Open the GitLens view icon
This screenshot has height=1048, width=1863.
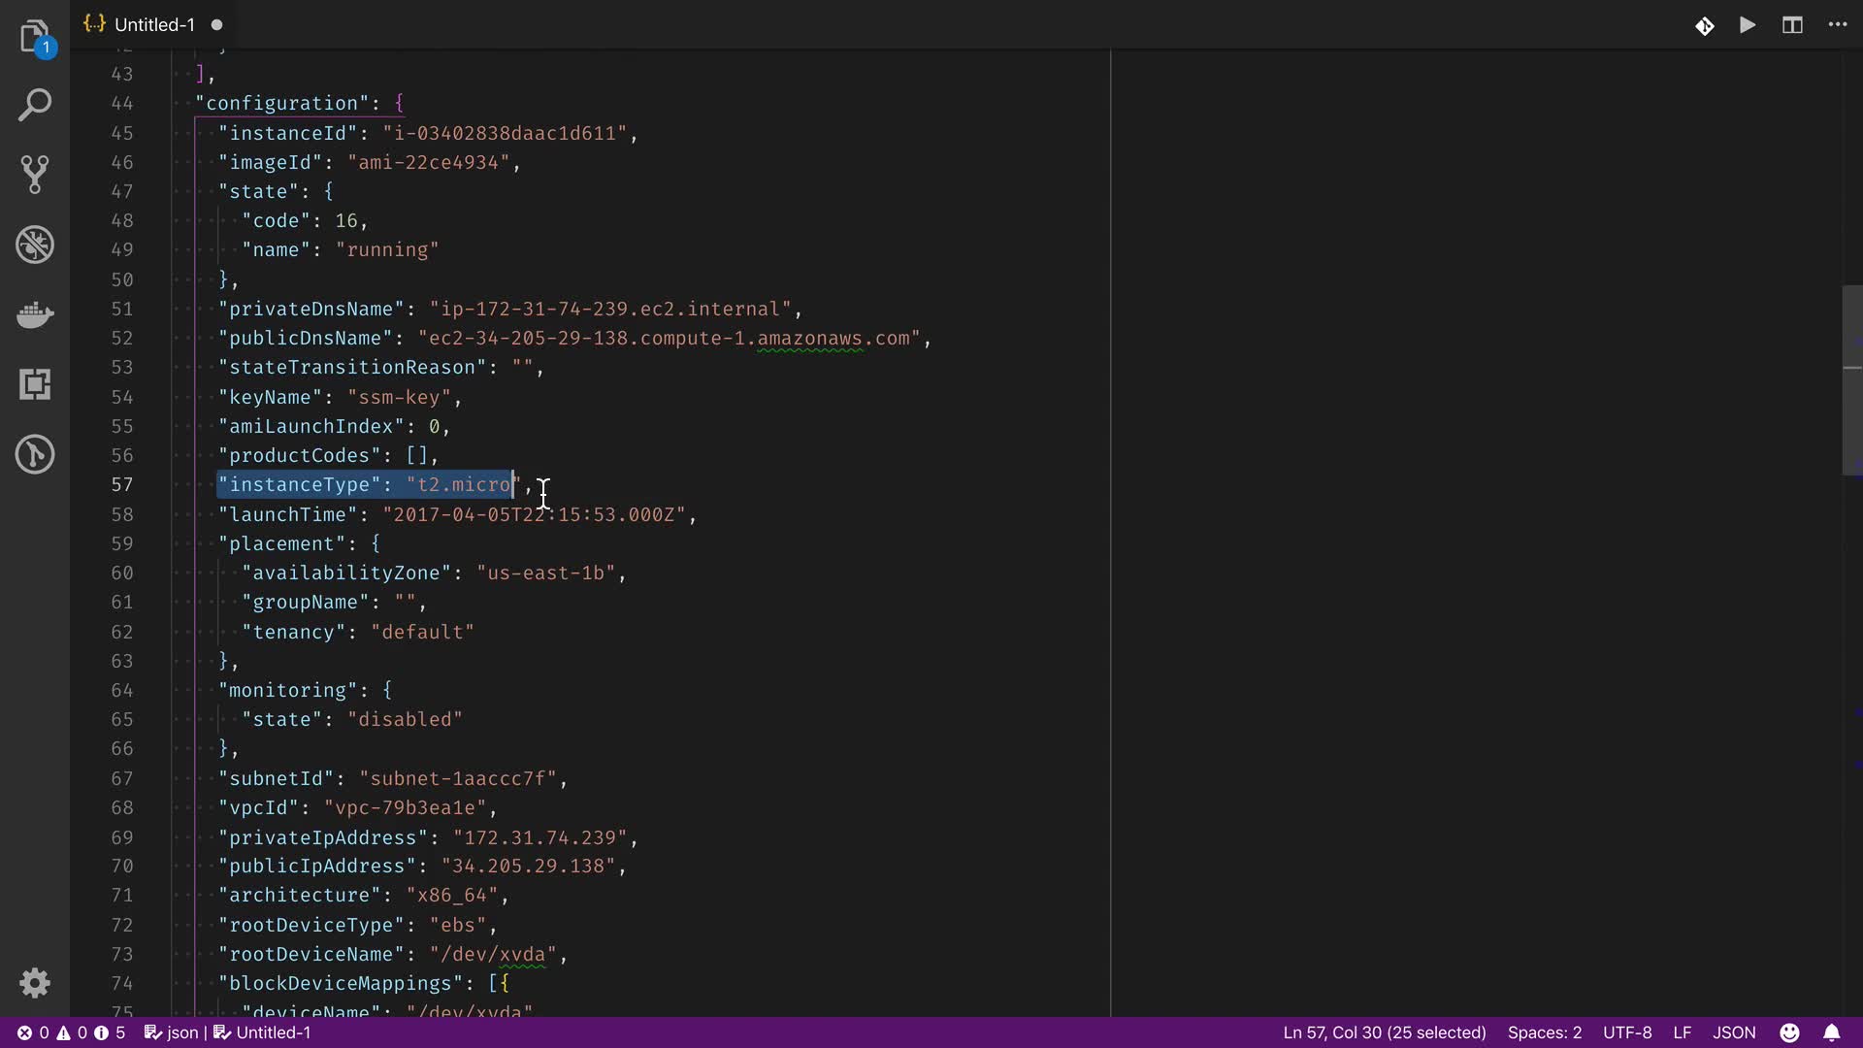coord(35,454)
